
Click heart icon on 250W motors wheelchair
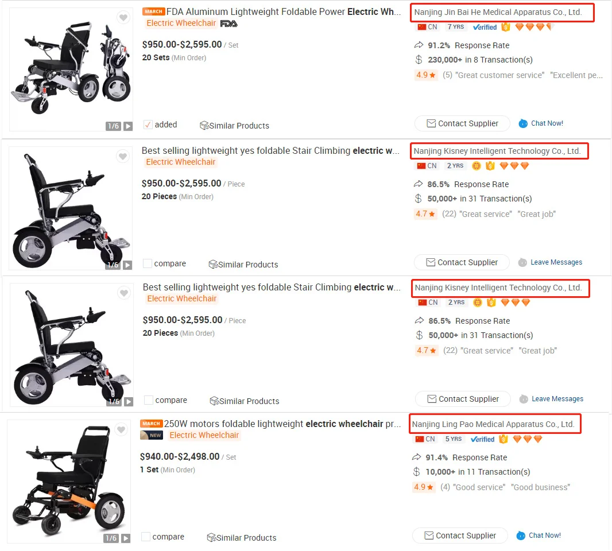point(121,429)
